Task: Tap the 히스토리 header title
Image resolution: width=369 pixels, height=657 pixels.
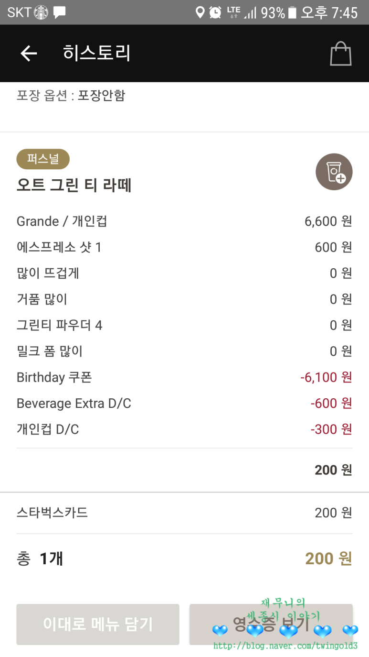Action: coord(96,53)
